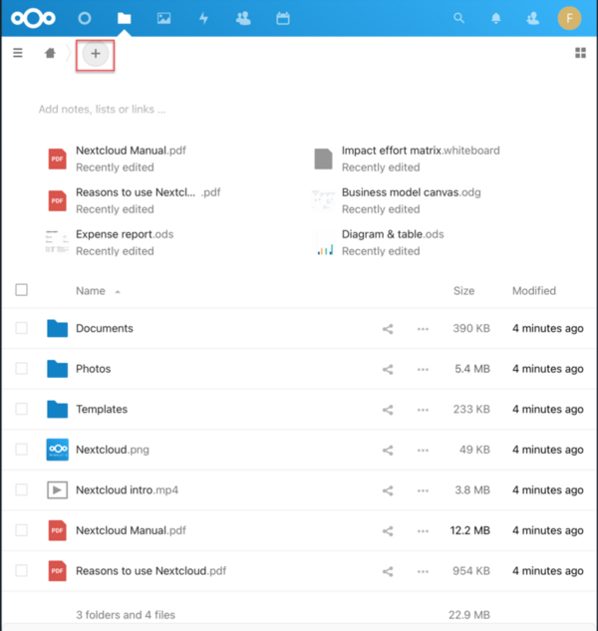Select the Photos folder checkbox

click(x=21, y=368)
